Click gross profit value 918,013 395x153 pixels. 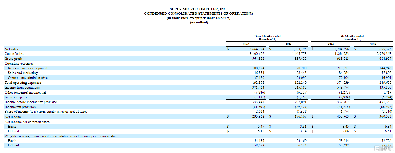tap(343, 59)
